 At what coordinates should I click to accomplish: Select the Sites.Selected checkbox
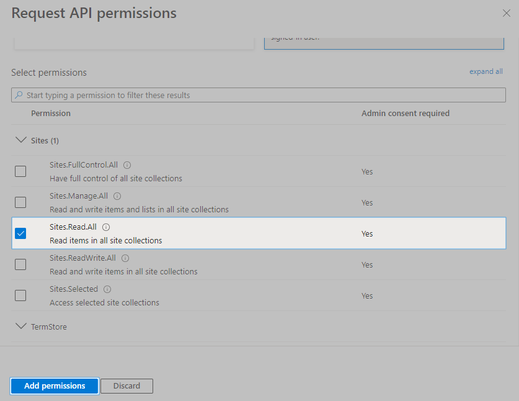[20, 295]
